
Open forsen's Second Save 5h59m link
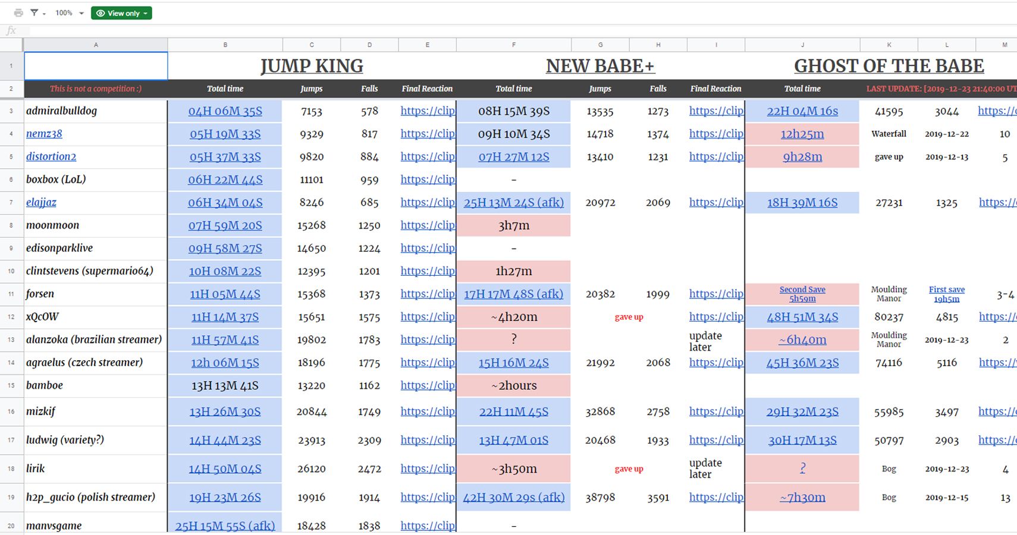[802, 294]
